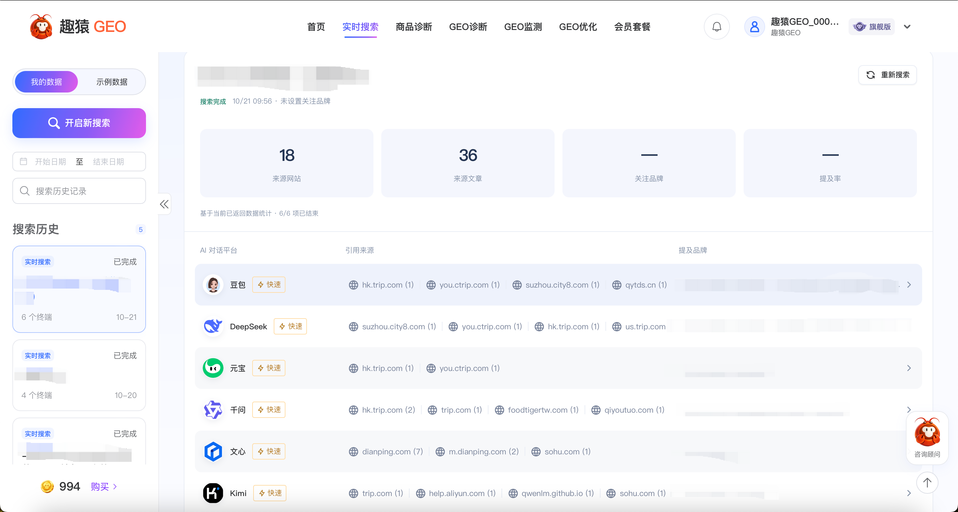
Task: Click help.aliyun.com (1) source
Action: click(x=456, y=493)
